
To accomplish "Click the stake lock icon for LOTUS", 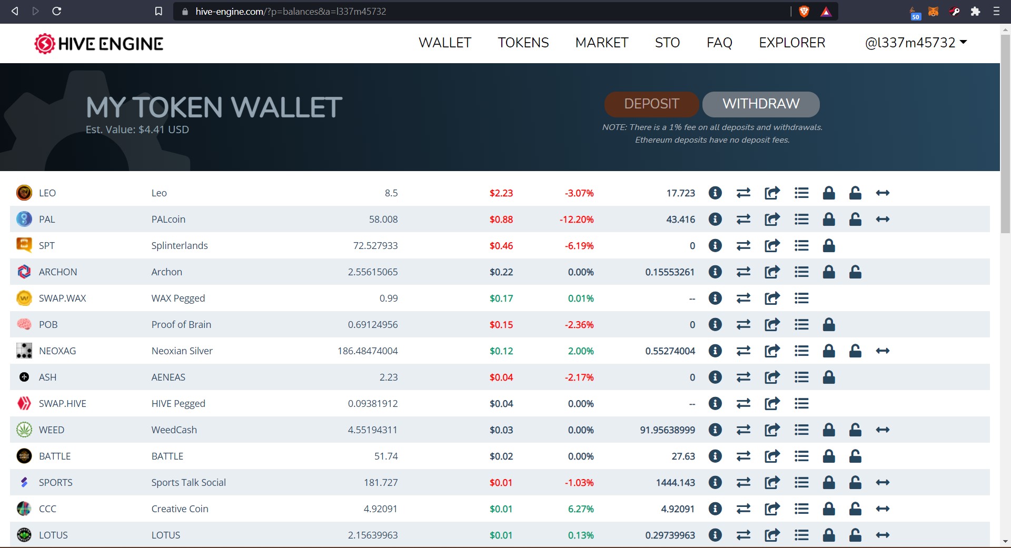I will 829,535.
